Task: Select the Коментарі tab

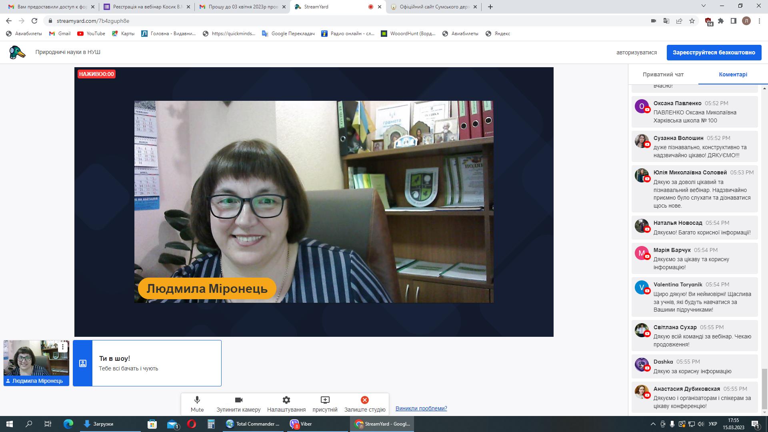Action: pos(733,74)
